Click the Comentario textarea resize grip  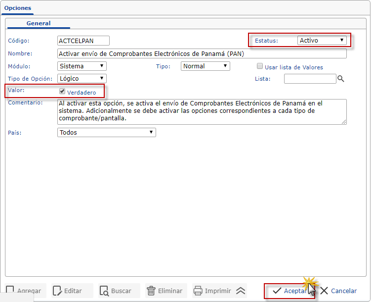click(344, 122)
